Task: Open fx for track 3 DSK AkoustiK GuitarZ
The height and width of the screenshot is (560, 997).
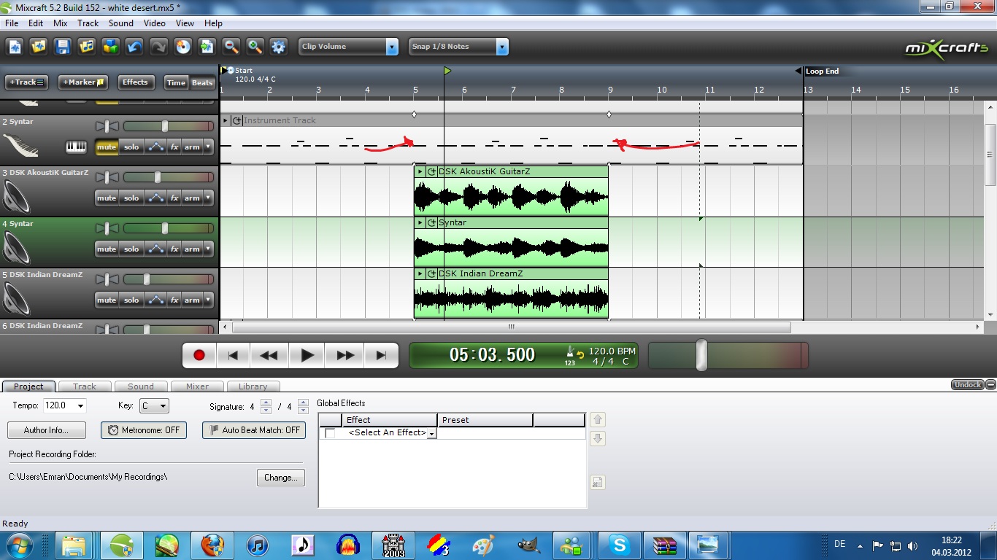Action: click(x=174, y=198)
